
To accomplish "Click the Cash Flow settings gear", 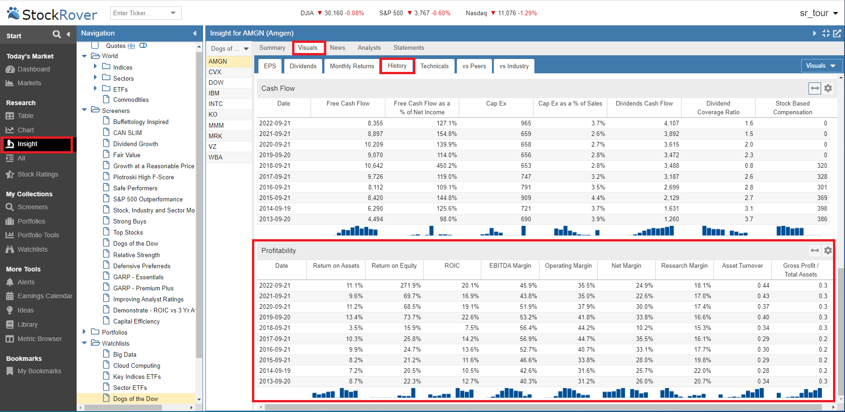I will point(828,88).
